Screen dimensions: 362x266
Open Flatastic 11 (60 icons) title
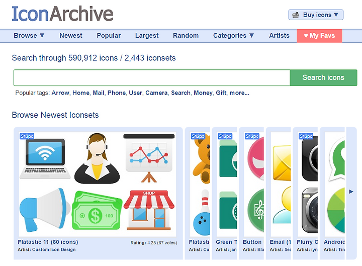tap(48, 242)
